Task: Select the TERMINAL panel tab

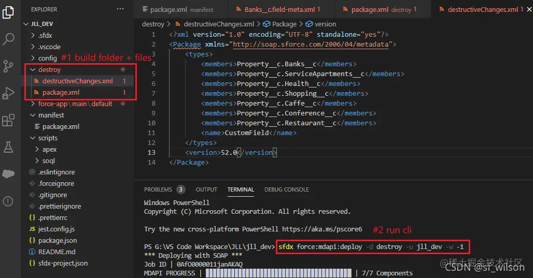Action: point(241,189)
